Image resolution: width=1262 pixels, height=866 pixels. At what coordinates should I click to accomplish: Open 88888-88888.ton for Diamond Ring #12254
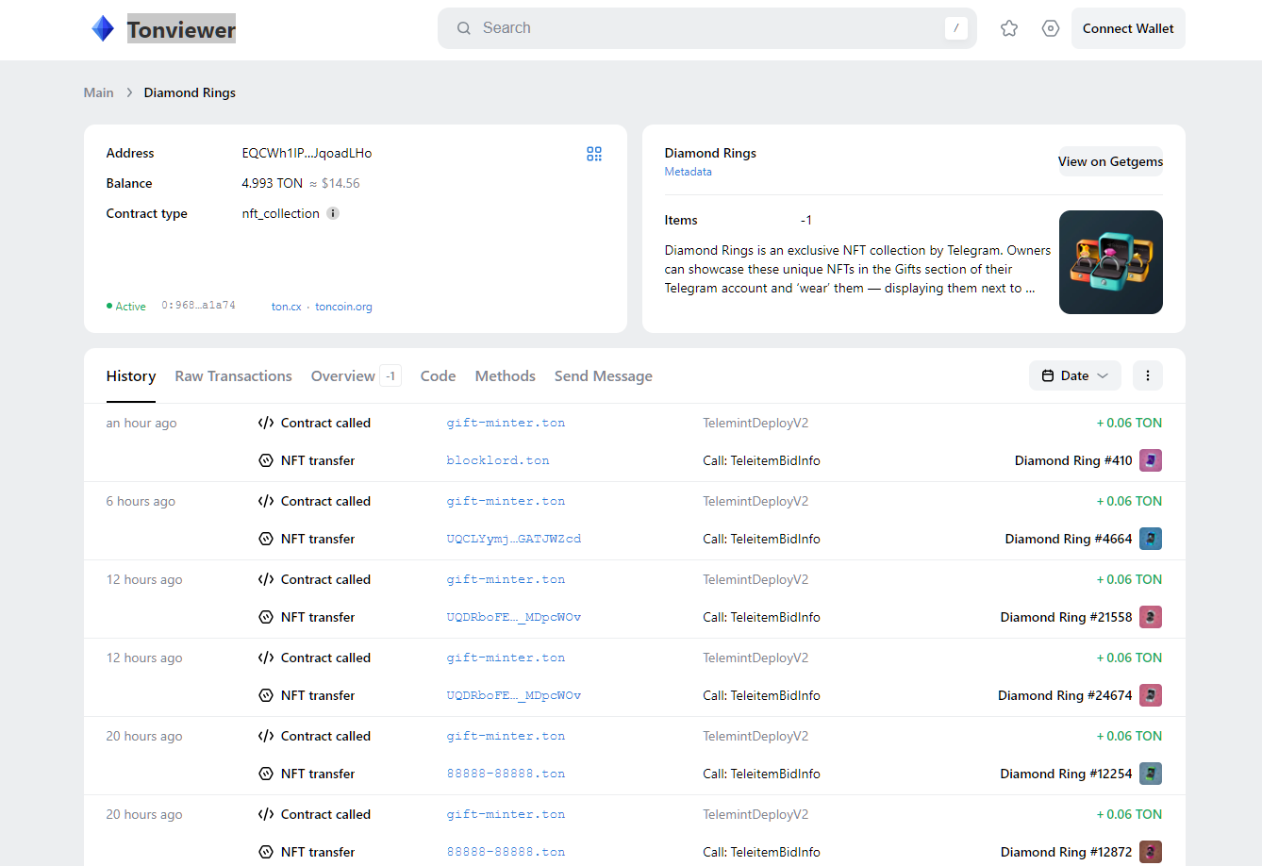coord(506,774)
